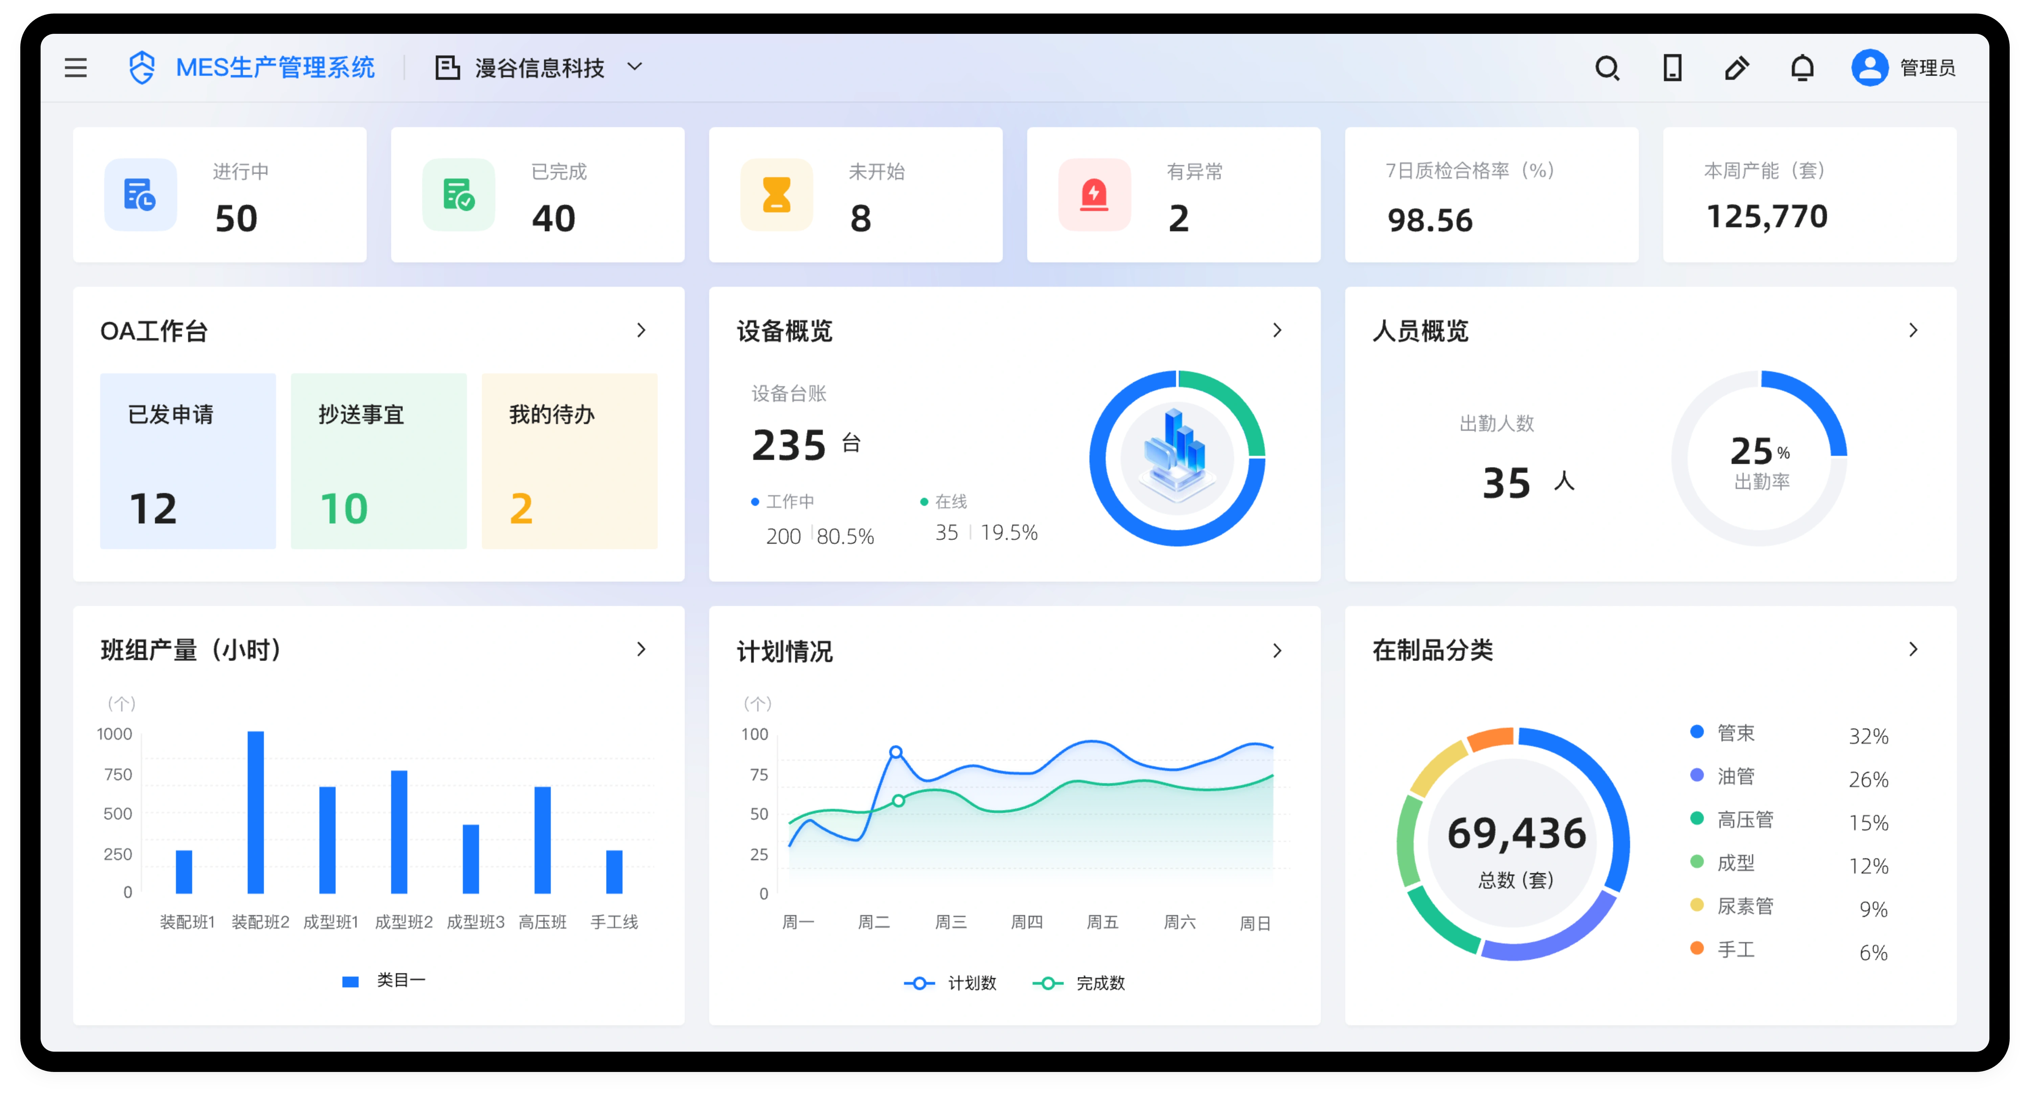Click the 管束 blue legend dot
The width and height of the screenshot is (2030, 1099).
click(1697, 732)
